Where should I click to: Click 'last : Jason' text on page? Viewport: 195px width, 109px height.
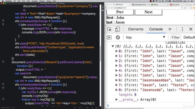115,22
